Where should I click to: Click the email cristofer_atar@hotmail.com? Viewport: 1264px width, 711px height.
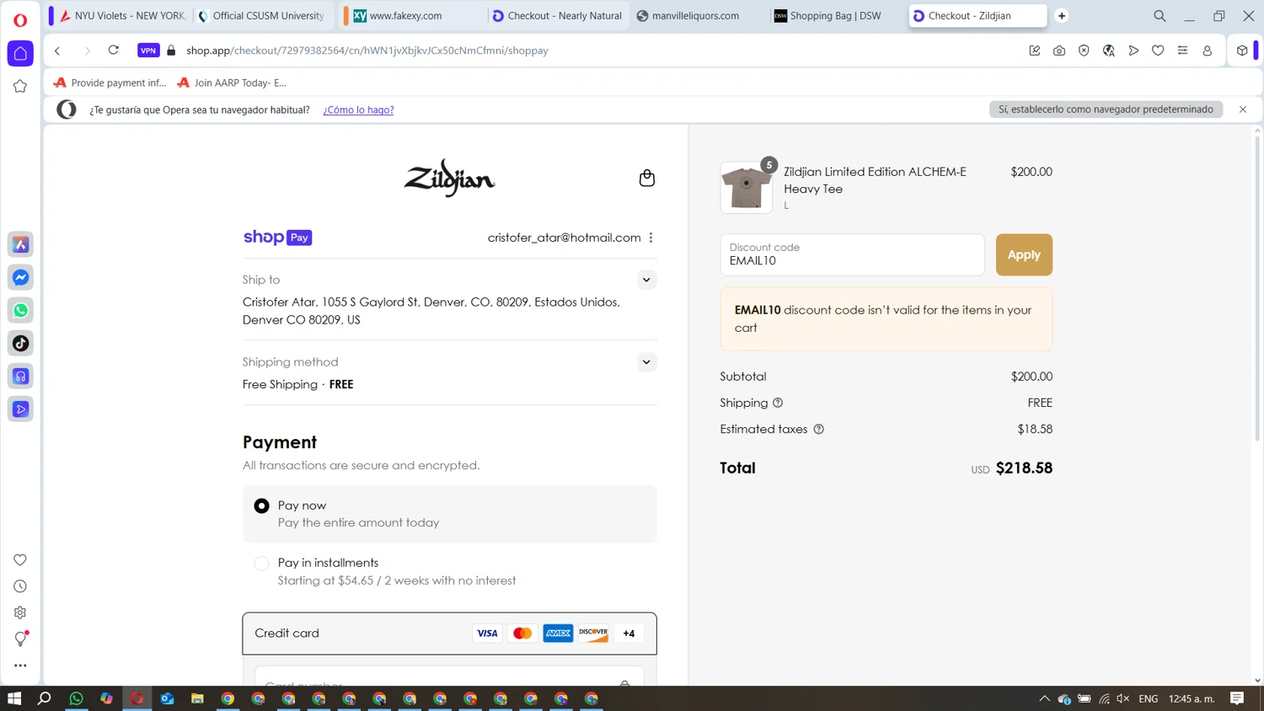pyautogui.click(x=564, y=238)
